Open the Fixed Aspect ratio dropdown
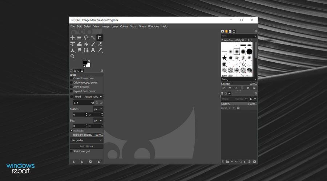Viewport: 327px width, 181px height. 88,97
